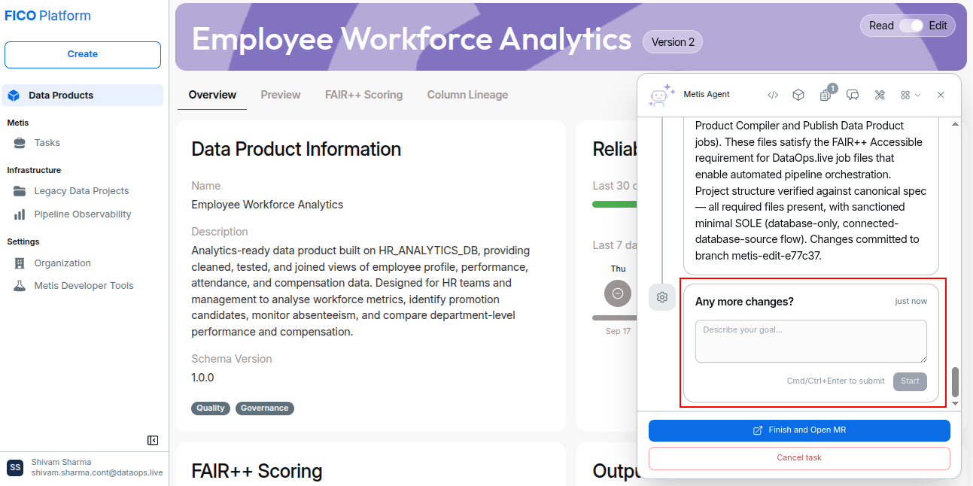
Task: Click the Shivam Sharma account name
Action: (x=62, y=462)
